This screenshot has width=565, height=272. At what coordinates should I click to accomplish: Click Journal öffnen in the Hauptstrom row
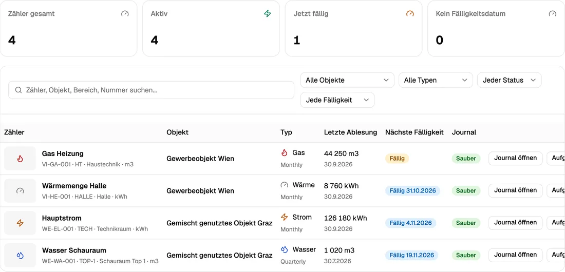coord(515,223)
